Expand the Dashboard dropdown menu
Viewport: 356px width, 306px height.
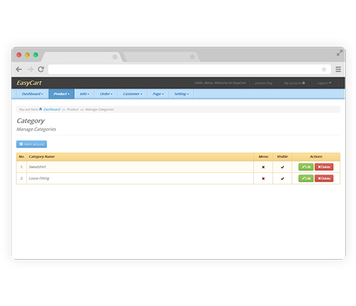[x=33, y=94]
